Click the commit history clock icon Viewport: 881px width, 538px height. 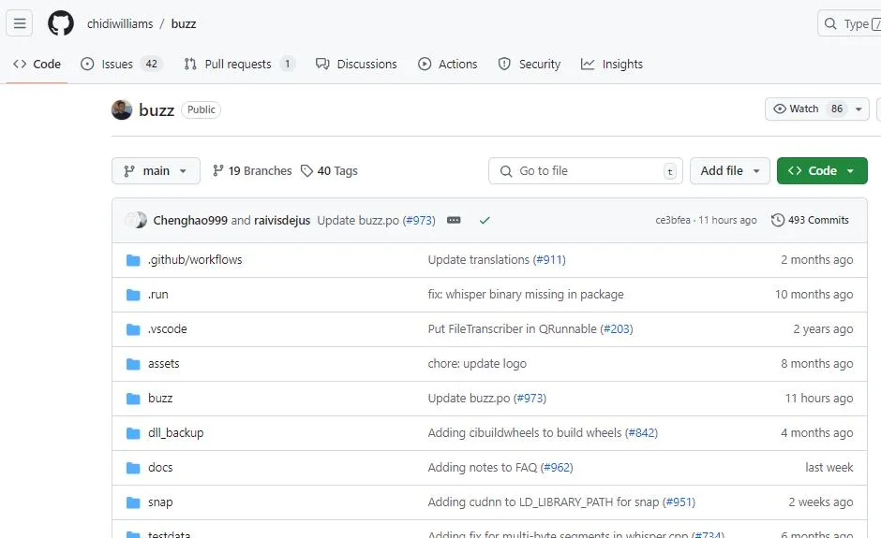(x=778, y=220)
